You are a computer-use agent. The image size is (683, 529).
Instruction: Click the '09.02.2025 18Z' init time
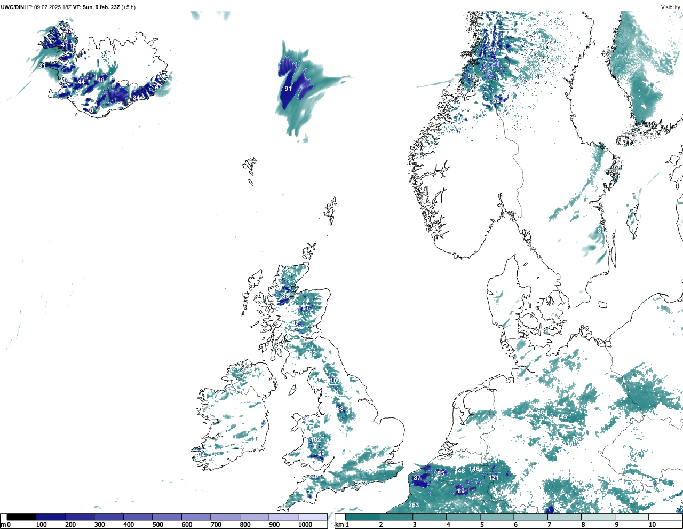tap(53, 7)
